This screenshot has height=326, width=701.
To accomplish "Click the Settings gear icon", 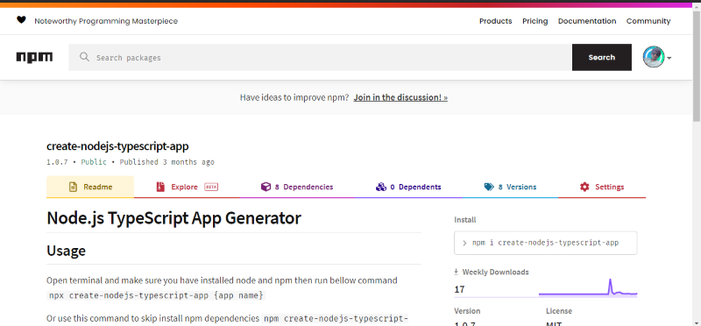I will [584, 187].
